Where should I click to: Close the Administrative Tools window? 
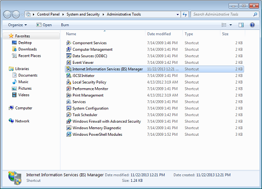[x=254, y=6]
